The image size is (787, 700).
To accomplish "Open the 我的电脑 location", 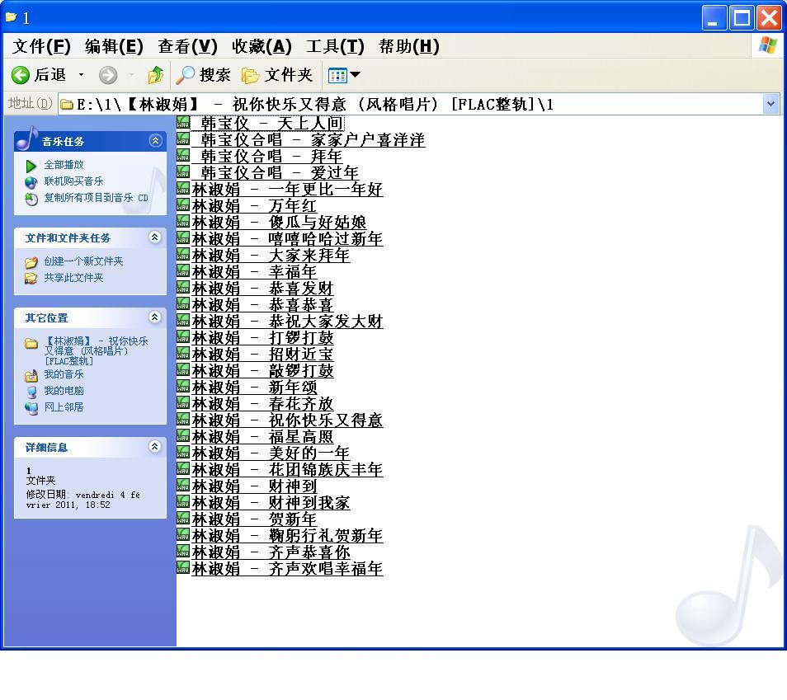I will pyautogui.click(x=64, y=390).
